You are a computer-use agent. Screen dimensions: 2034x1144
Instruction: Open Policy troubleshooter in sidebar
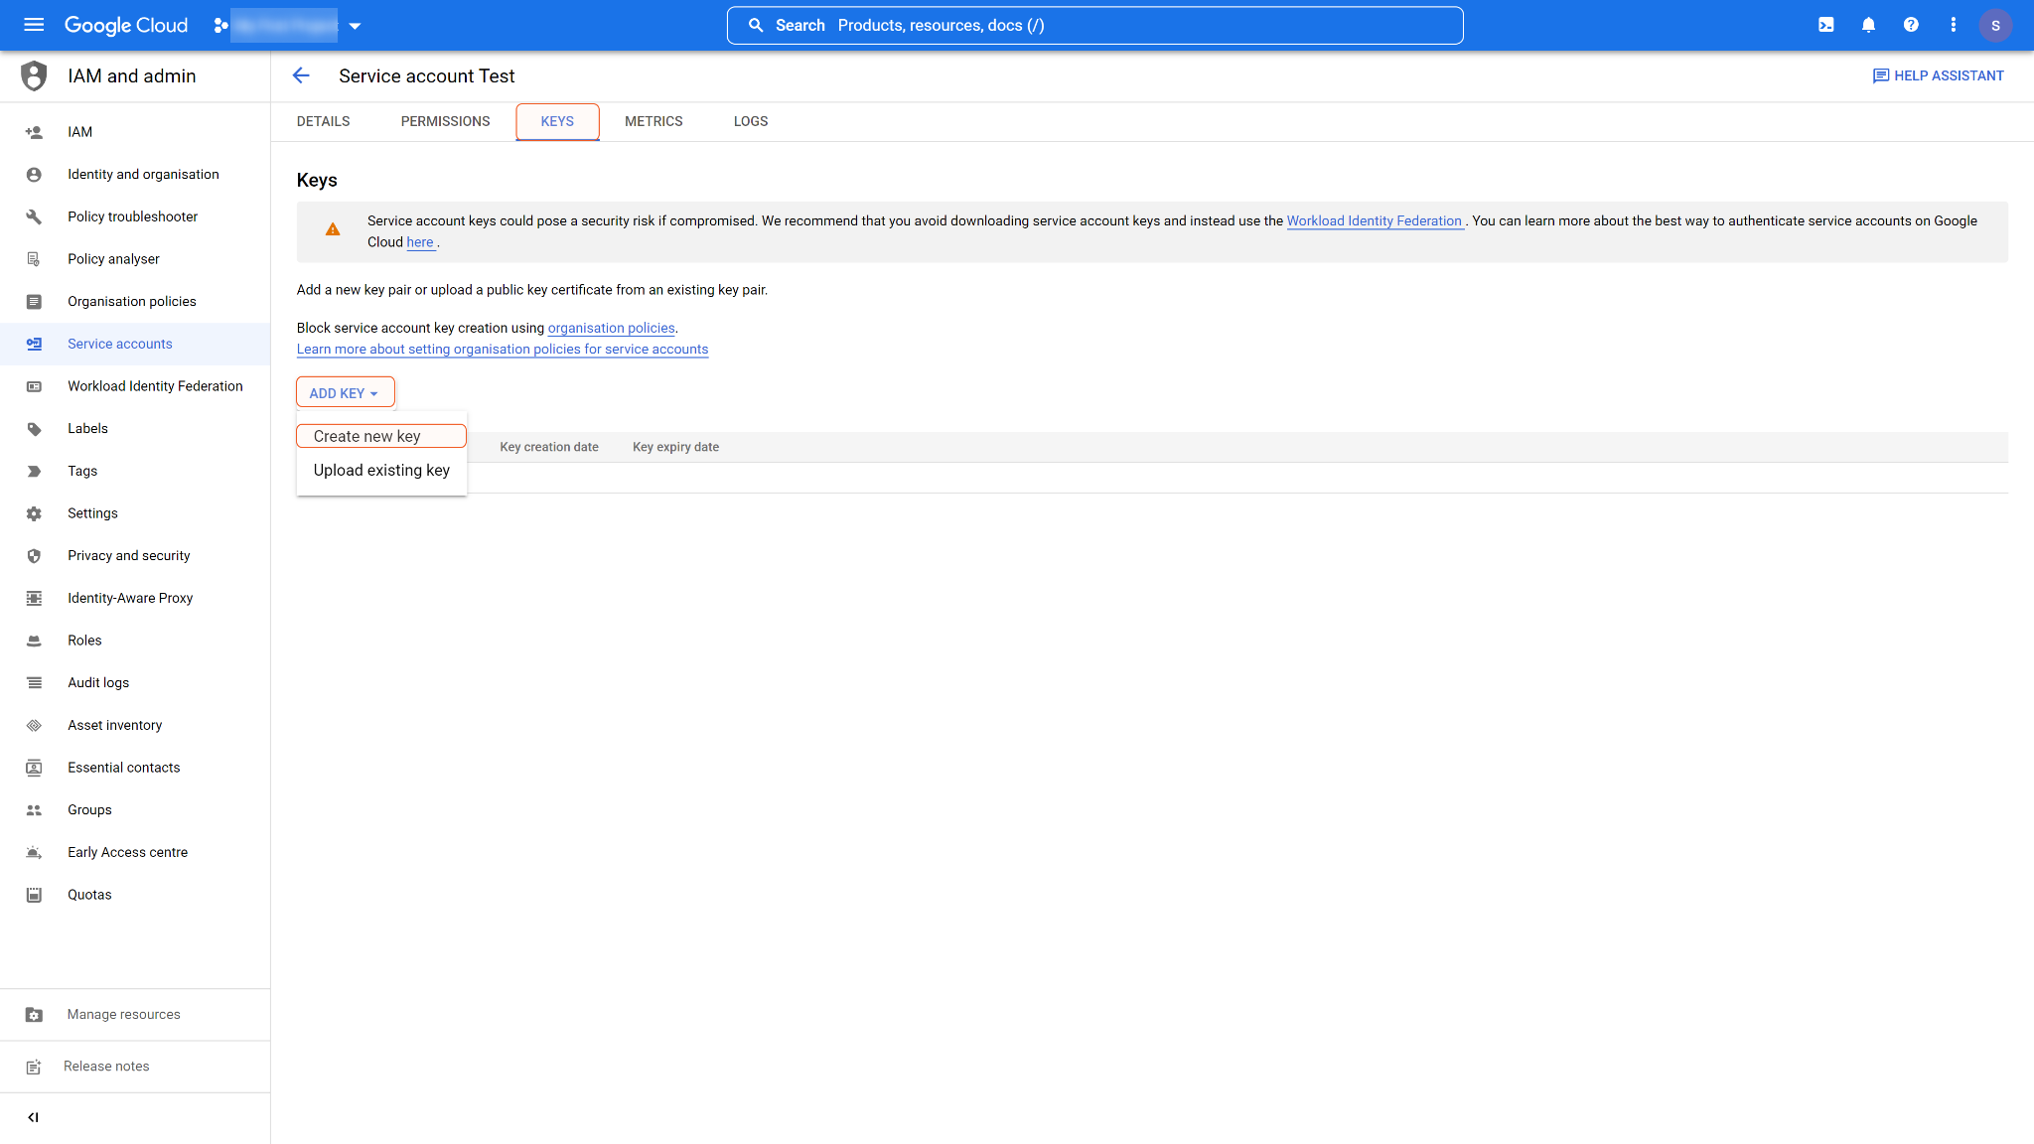click(x=132, y=216)
